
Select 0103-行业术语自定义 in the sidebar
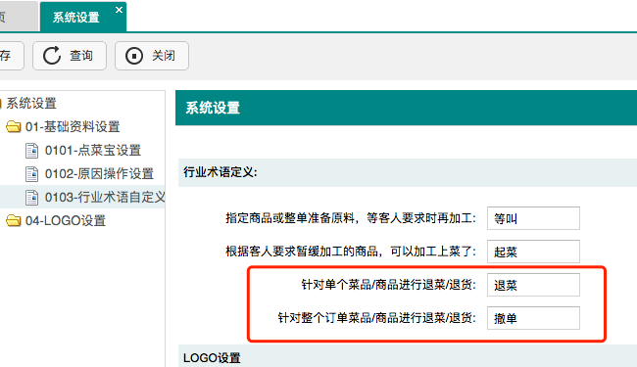pyautogui.click(x=105, y=198)
